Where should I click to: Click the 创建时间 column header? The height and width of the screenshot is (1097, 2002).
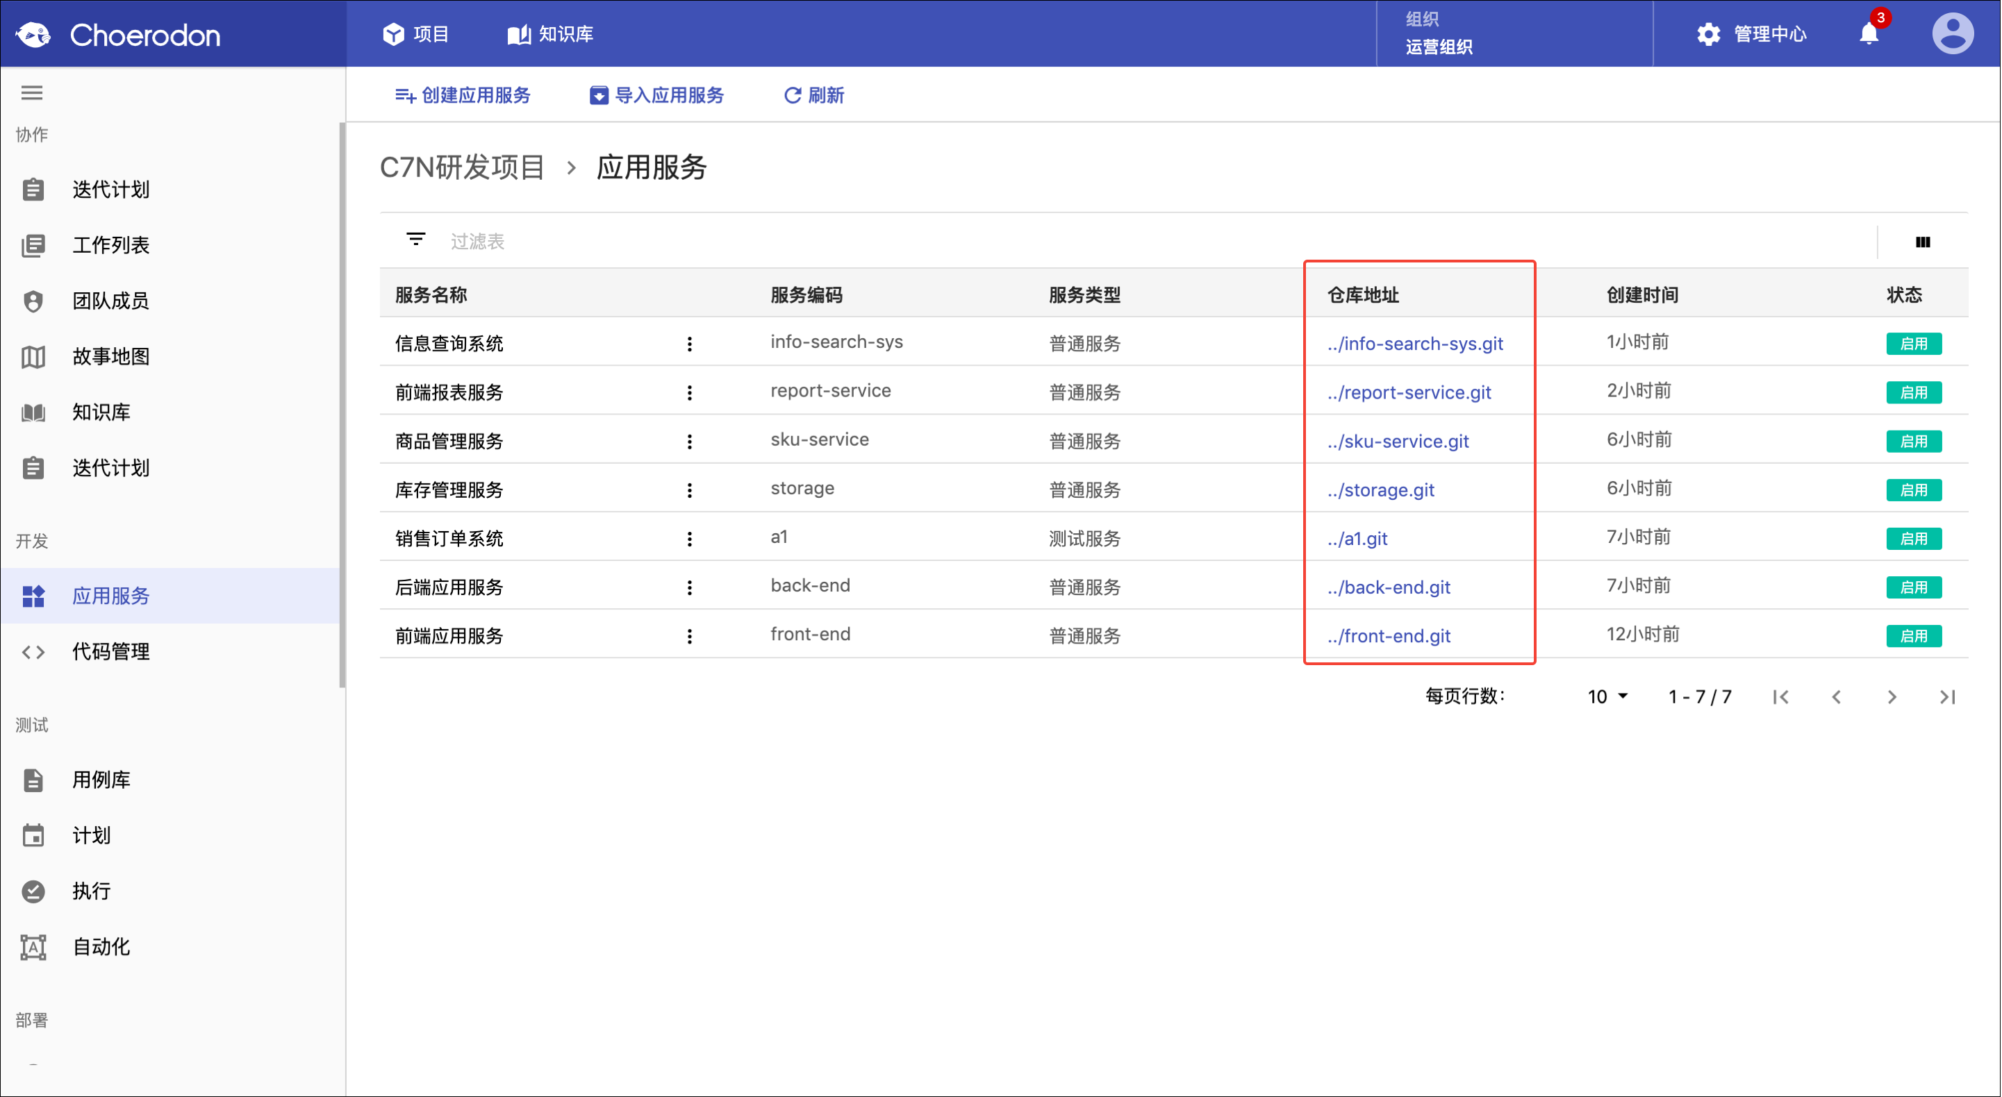(x=1641, y=295)
